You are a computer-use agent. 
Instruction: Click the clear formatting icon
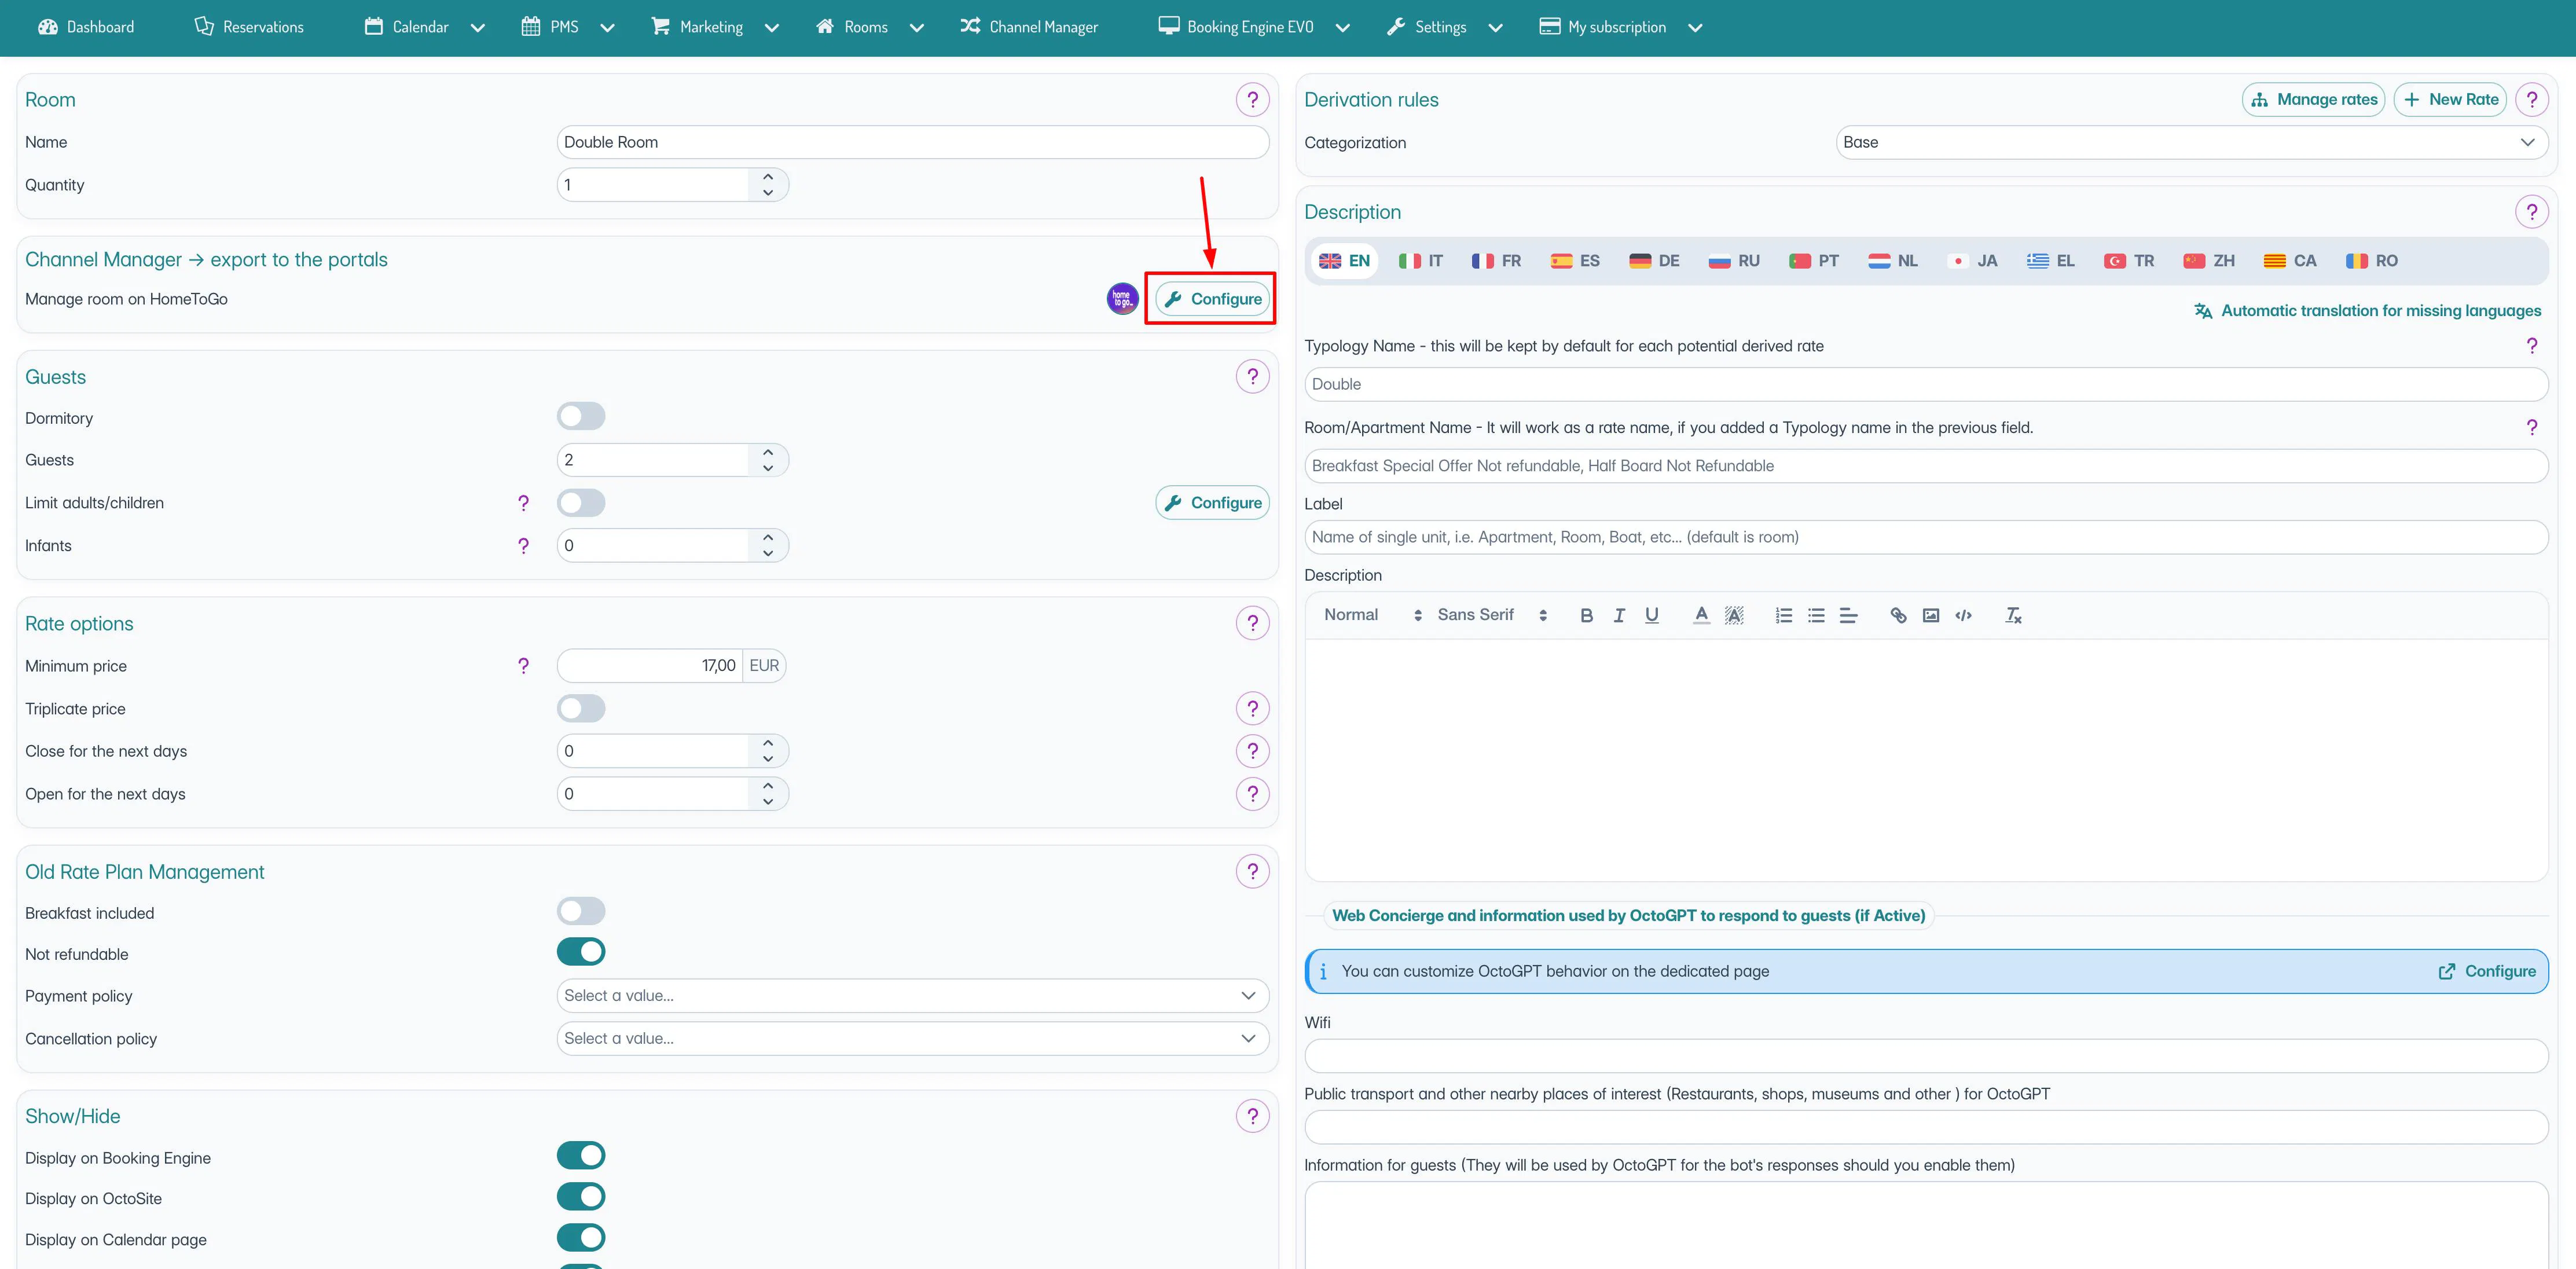pos(2013,615)
